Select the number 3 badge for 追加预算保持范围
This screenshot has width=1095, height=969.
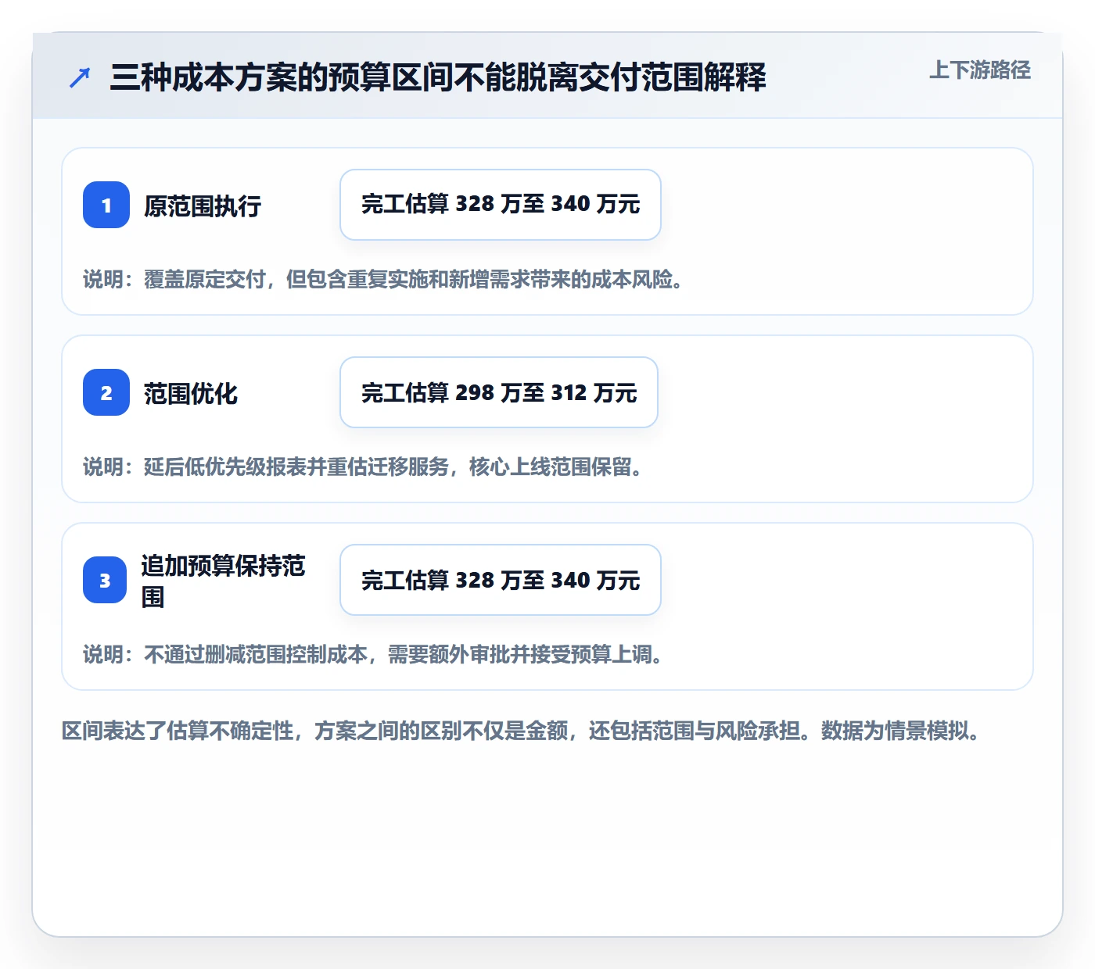pyautogui.click(x=105, y=580)
